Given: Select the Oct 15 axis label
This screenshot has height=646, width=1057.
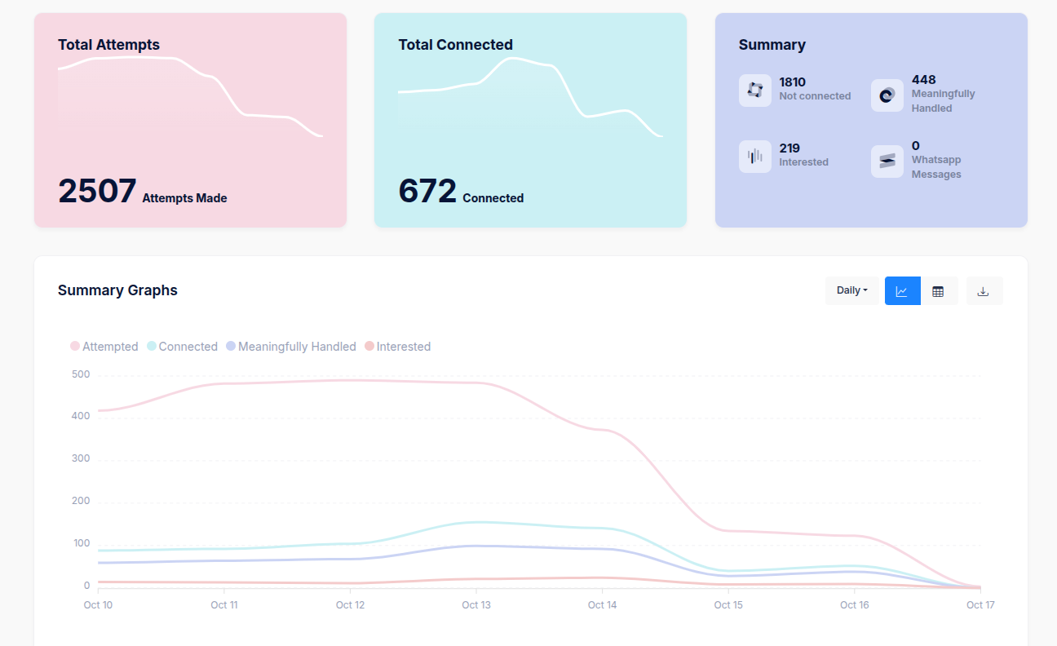Looking at the screenshot, I should [728, 605].
